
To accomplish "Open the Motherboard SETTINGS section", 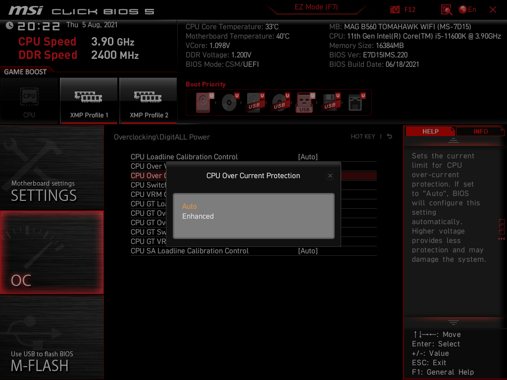I will click(51, 168).
